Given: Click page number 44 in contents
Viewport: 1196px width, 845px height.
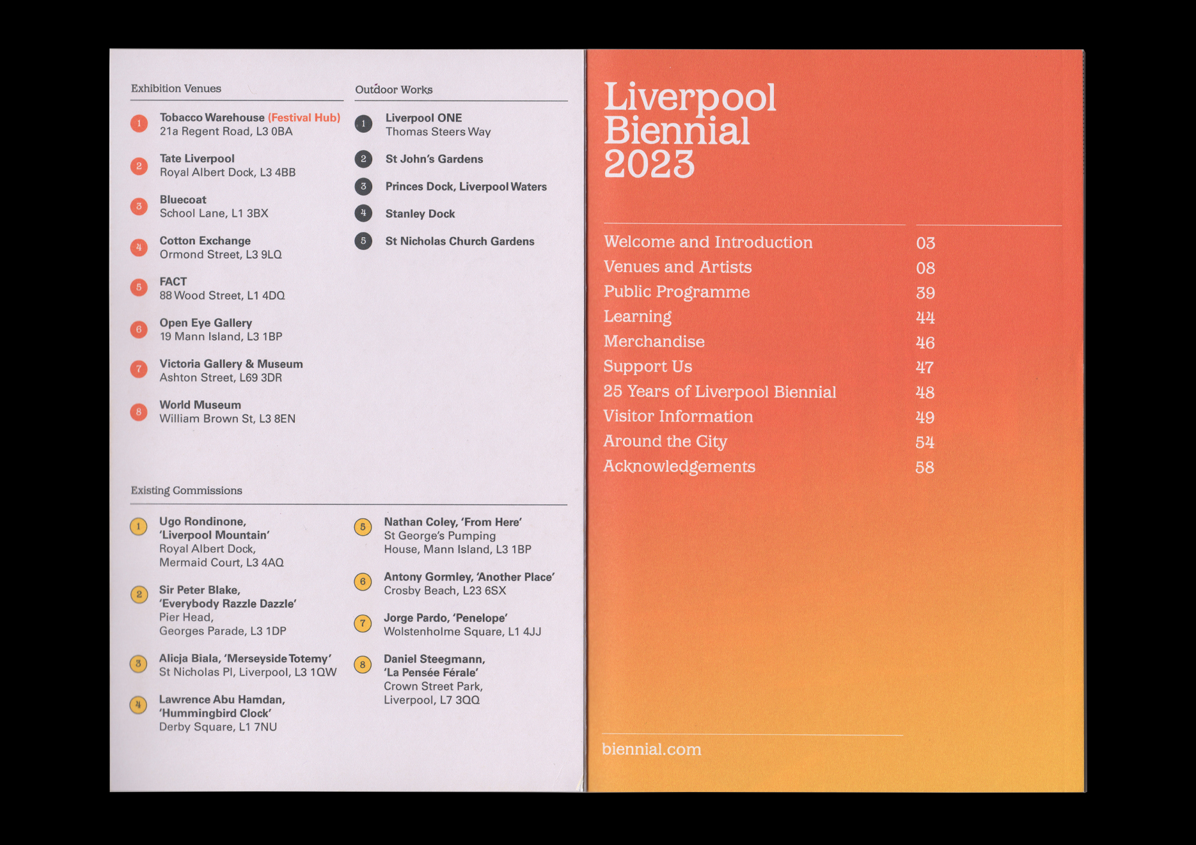Looking at the screenshot, I should click(925, 318).
